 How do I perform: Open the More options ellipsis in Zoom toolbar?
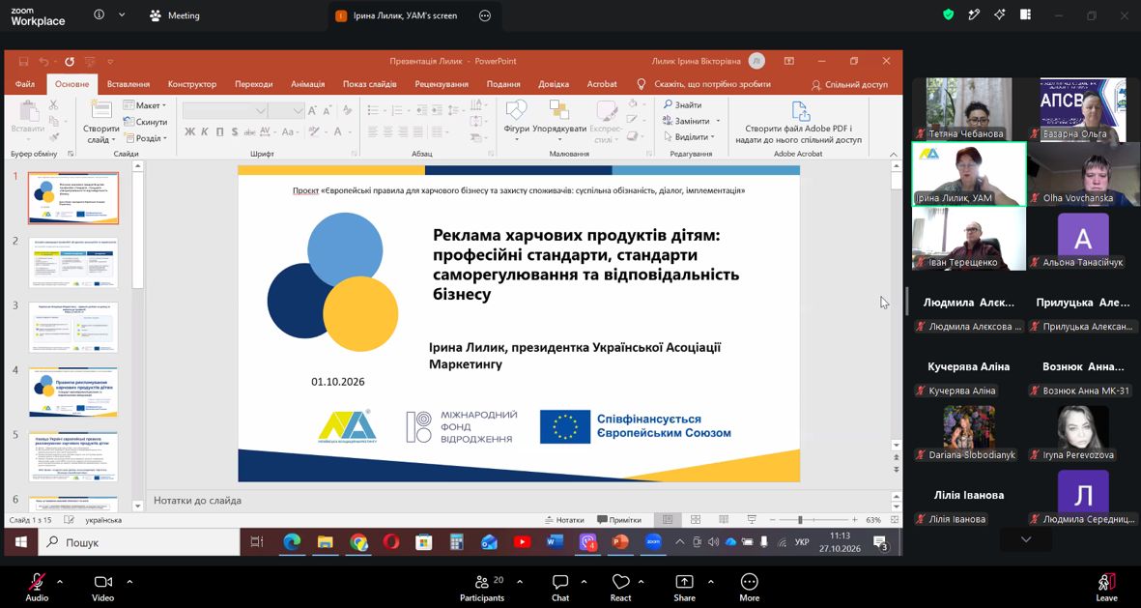coord(750,581)
